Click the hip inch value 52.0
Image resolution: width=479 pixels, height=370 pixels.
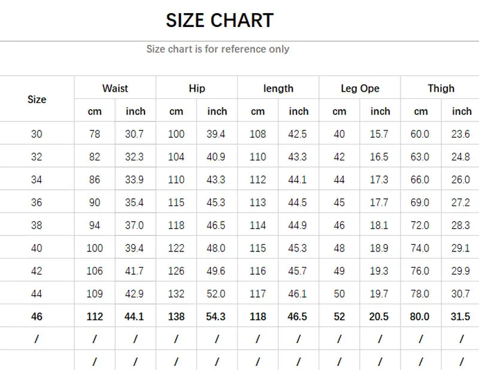coord(216,294)
